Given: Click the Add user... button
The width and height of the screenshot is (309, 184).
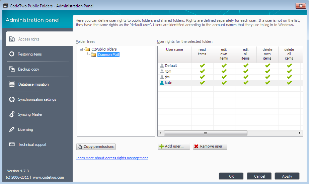Looking at the screenshot, I should tap(174, 146).
